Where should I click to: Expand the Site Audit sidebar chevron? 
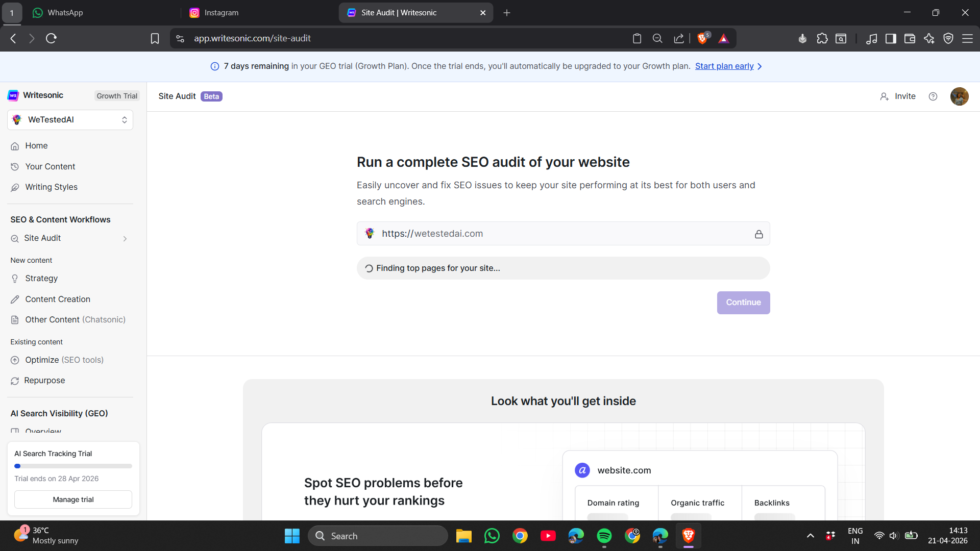coord(125,238)
